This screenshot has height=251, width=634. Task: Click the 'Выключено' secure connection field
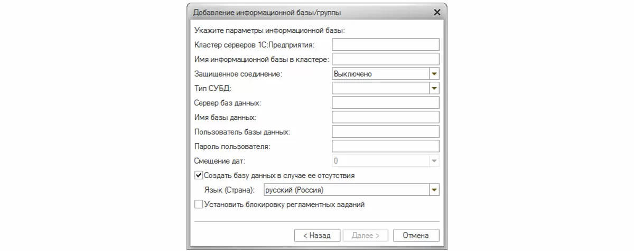click(x=380, y=74)
